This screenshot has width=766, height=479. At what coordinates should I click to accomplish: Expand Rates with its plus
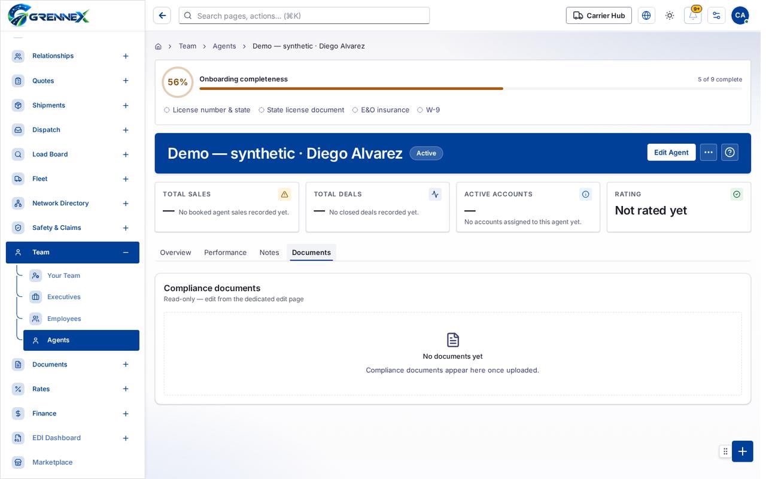126,389
